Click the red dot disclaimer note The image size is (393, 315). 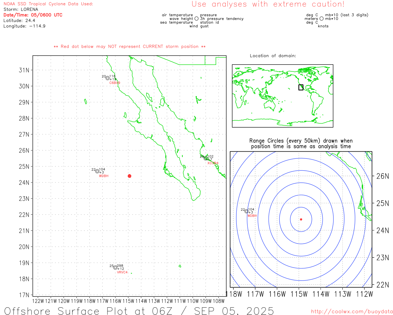[x=130, y=47]
